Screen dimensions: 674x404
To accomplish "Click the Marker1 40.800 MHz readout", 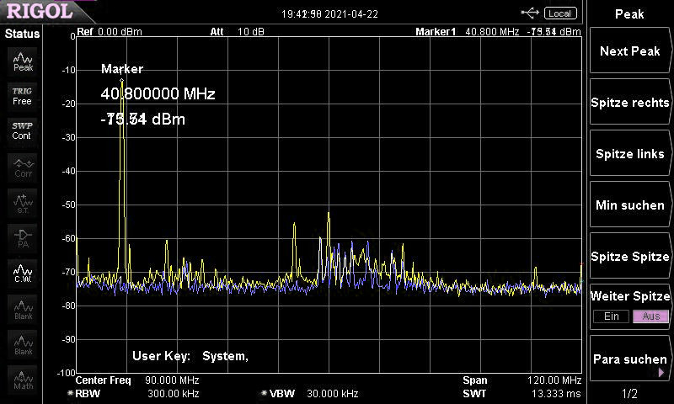I will tap(498, 32).
